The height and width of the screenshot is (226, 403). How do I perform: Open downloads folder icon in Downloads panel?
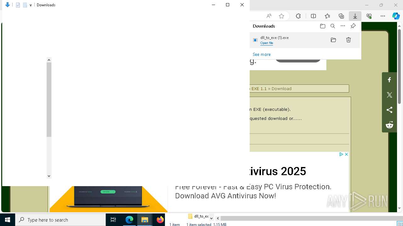(322, 26)
